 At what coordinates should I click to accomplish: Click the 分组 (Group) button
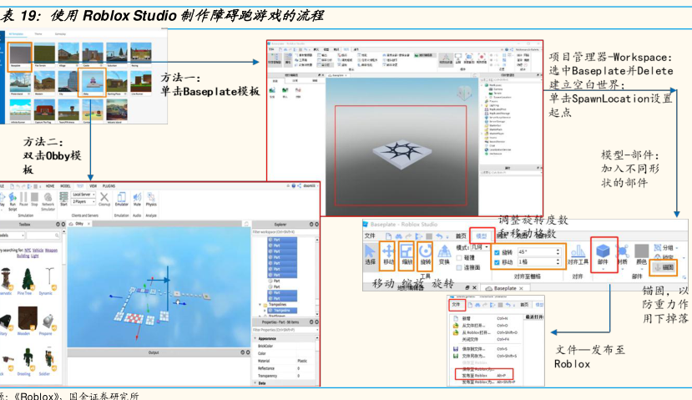(664, 248)
